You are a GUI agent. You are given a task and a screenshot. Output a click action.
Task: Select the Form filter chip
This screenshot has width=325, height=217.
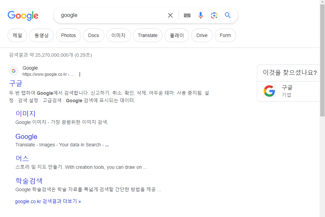tap(225, 35)
